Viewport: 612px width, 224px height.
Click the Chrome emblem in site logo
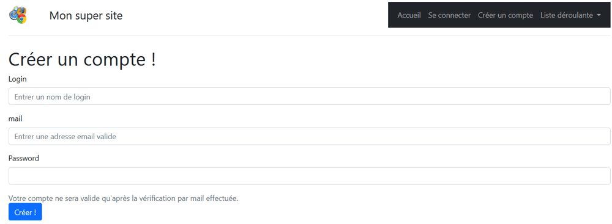point(22,19)
